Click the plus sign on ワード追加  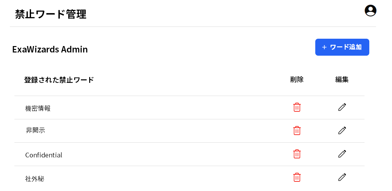coord(324,47)
